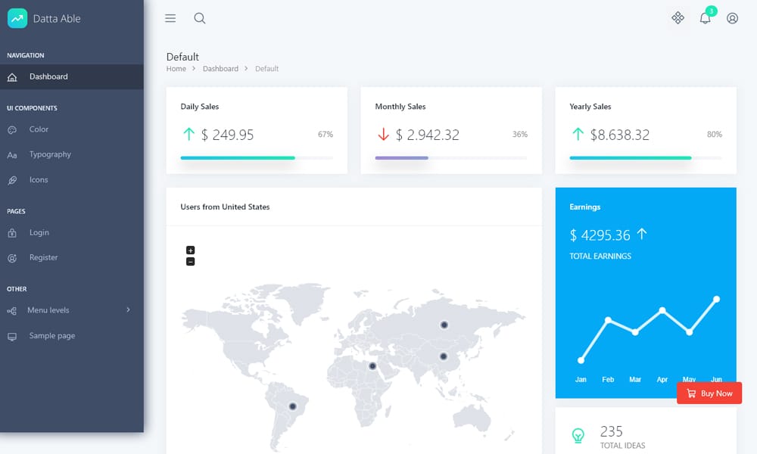Click the green up arrow on Daily Sales
Viewport: 757px width, 454px height.
(189, 134)
